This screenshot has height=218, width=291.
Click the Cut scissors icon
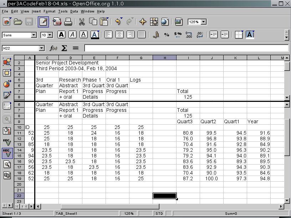(x=82, y=22)
